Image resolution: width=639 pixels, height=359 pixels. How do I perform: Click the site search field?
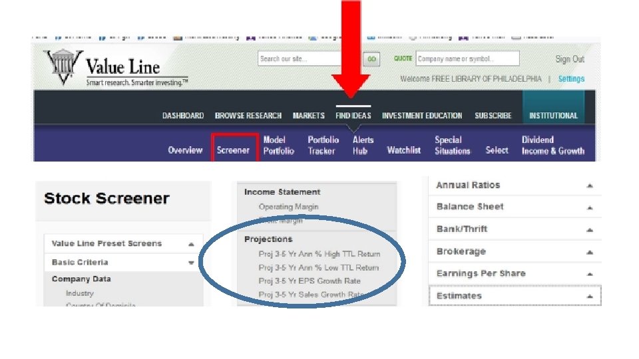pyautogui.click(x=300, y=59)
